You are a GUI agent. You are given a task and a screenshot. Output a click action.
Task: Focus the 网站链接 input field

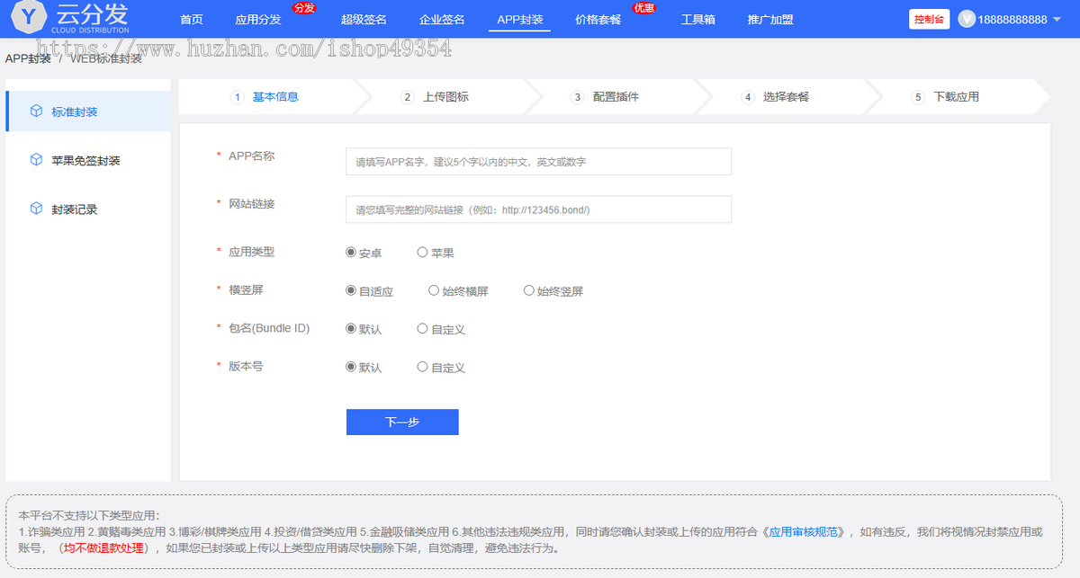tap(538, 209)
